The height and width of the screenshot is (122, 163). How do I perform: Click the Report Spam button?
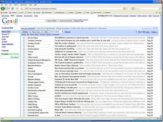[x=36, y=32]
